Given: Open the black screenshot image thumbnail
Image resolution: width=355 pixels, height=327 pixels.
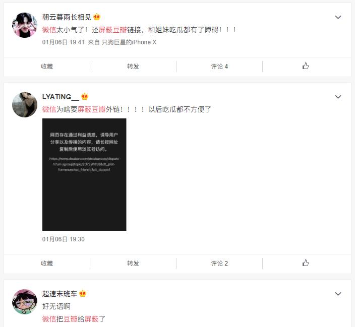Looking at the screenshot, I should pyautogui.click(x=84, y=174).
